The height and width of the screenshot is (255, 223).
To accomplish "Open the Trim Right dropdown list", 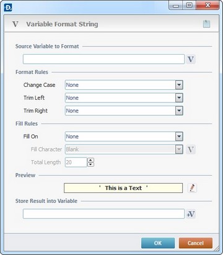I will [179, 111].
